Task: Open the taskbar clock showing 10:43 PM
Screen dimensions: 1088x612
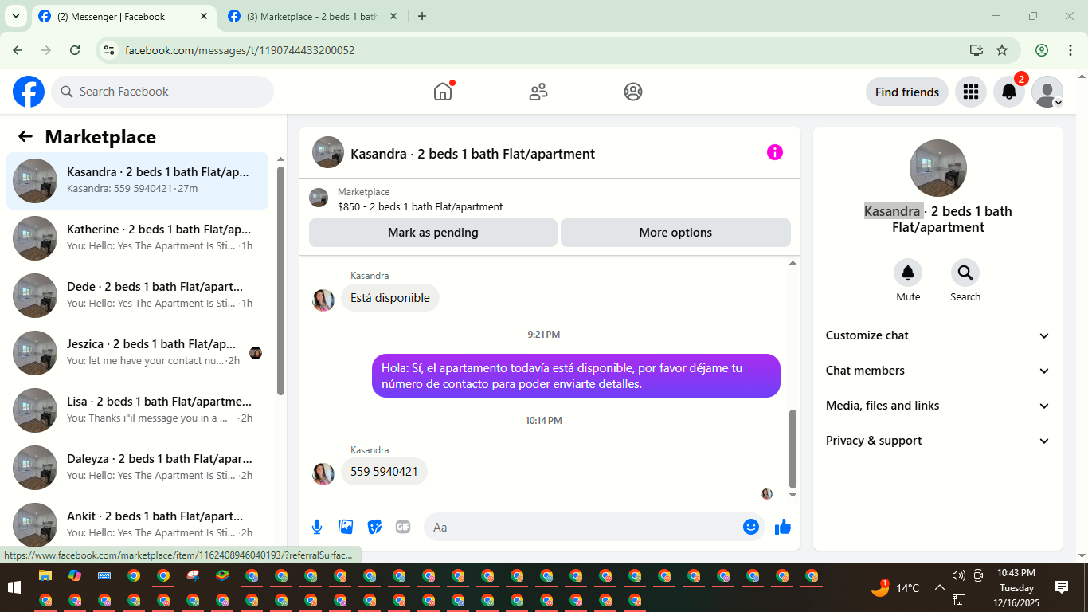Action: point(1016,588)
